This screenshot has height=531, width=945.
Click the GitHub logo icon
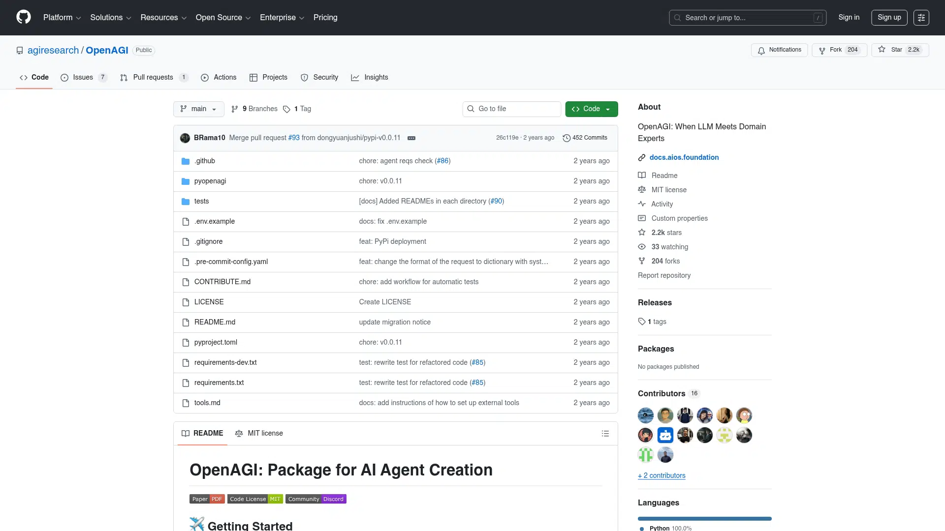click(23, 17)
